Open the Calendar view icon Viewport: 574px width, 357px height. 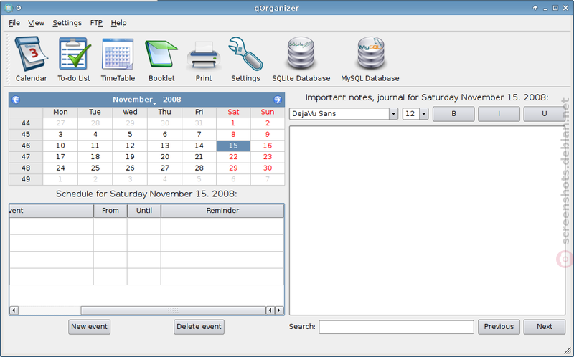[x=32, y=59]
